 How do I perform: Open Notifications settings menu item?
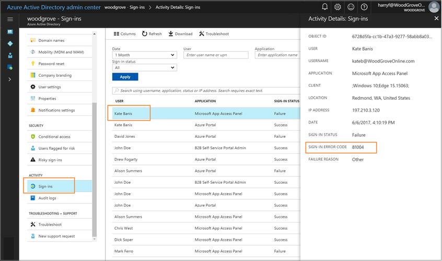tap(60, 110)
